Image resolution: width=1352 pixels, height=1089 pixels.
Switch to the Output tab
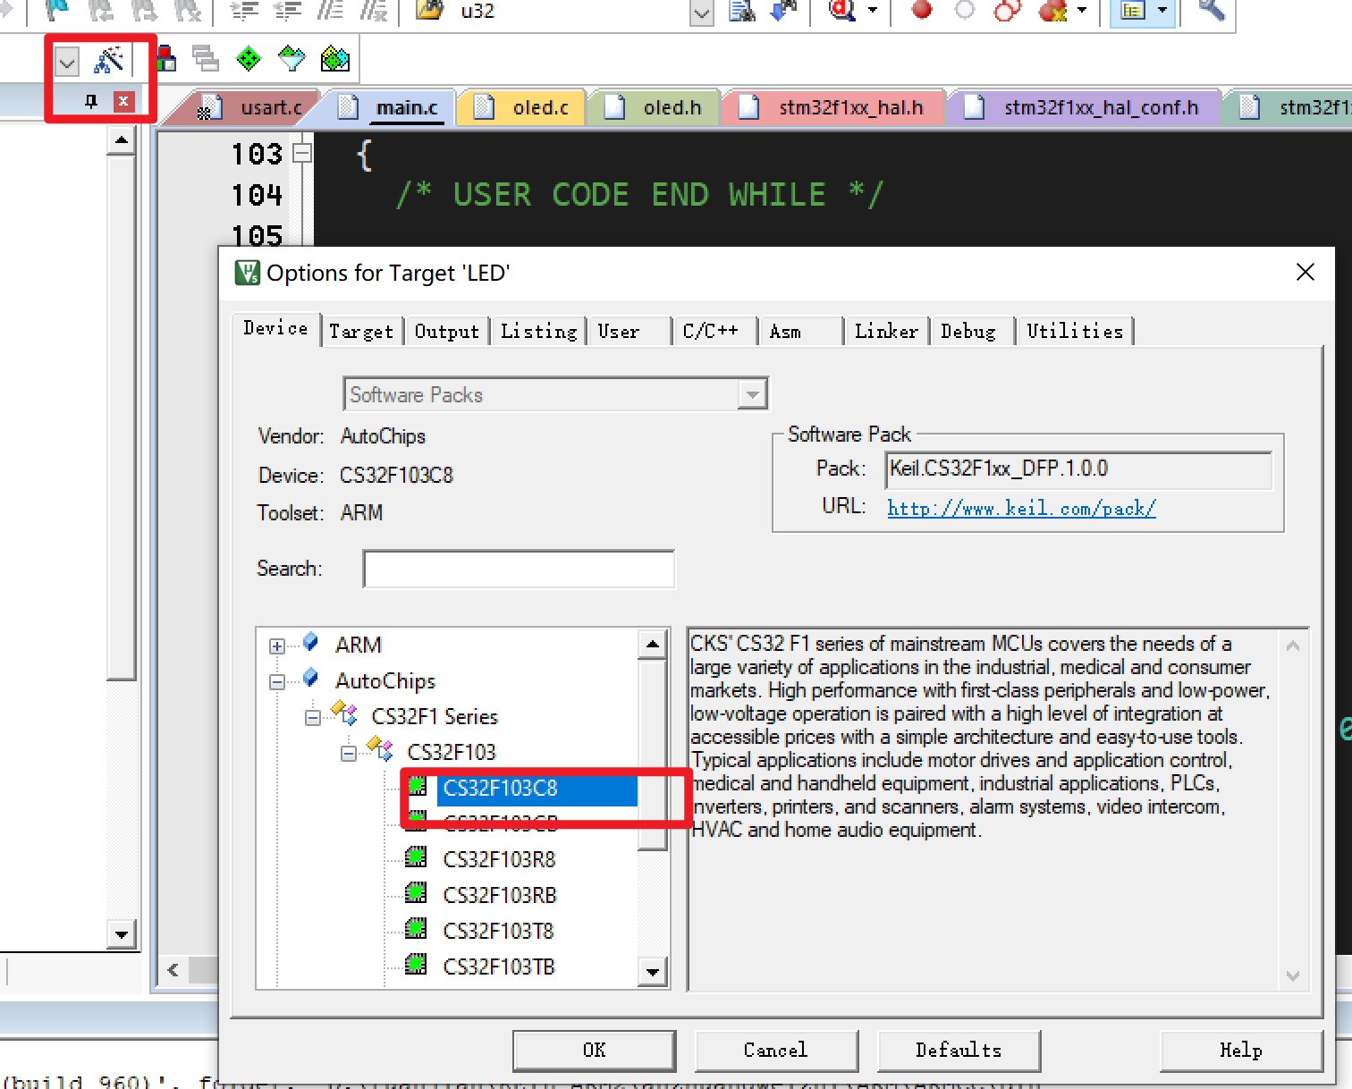(x=447, y=331)
